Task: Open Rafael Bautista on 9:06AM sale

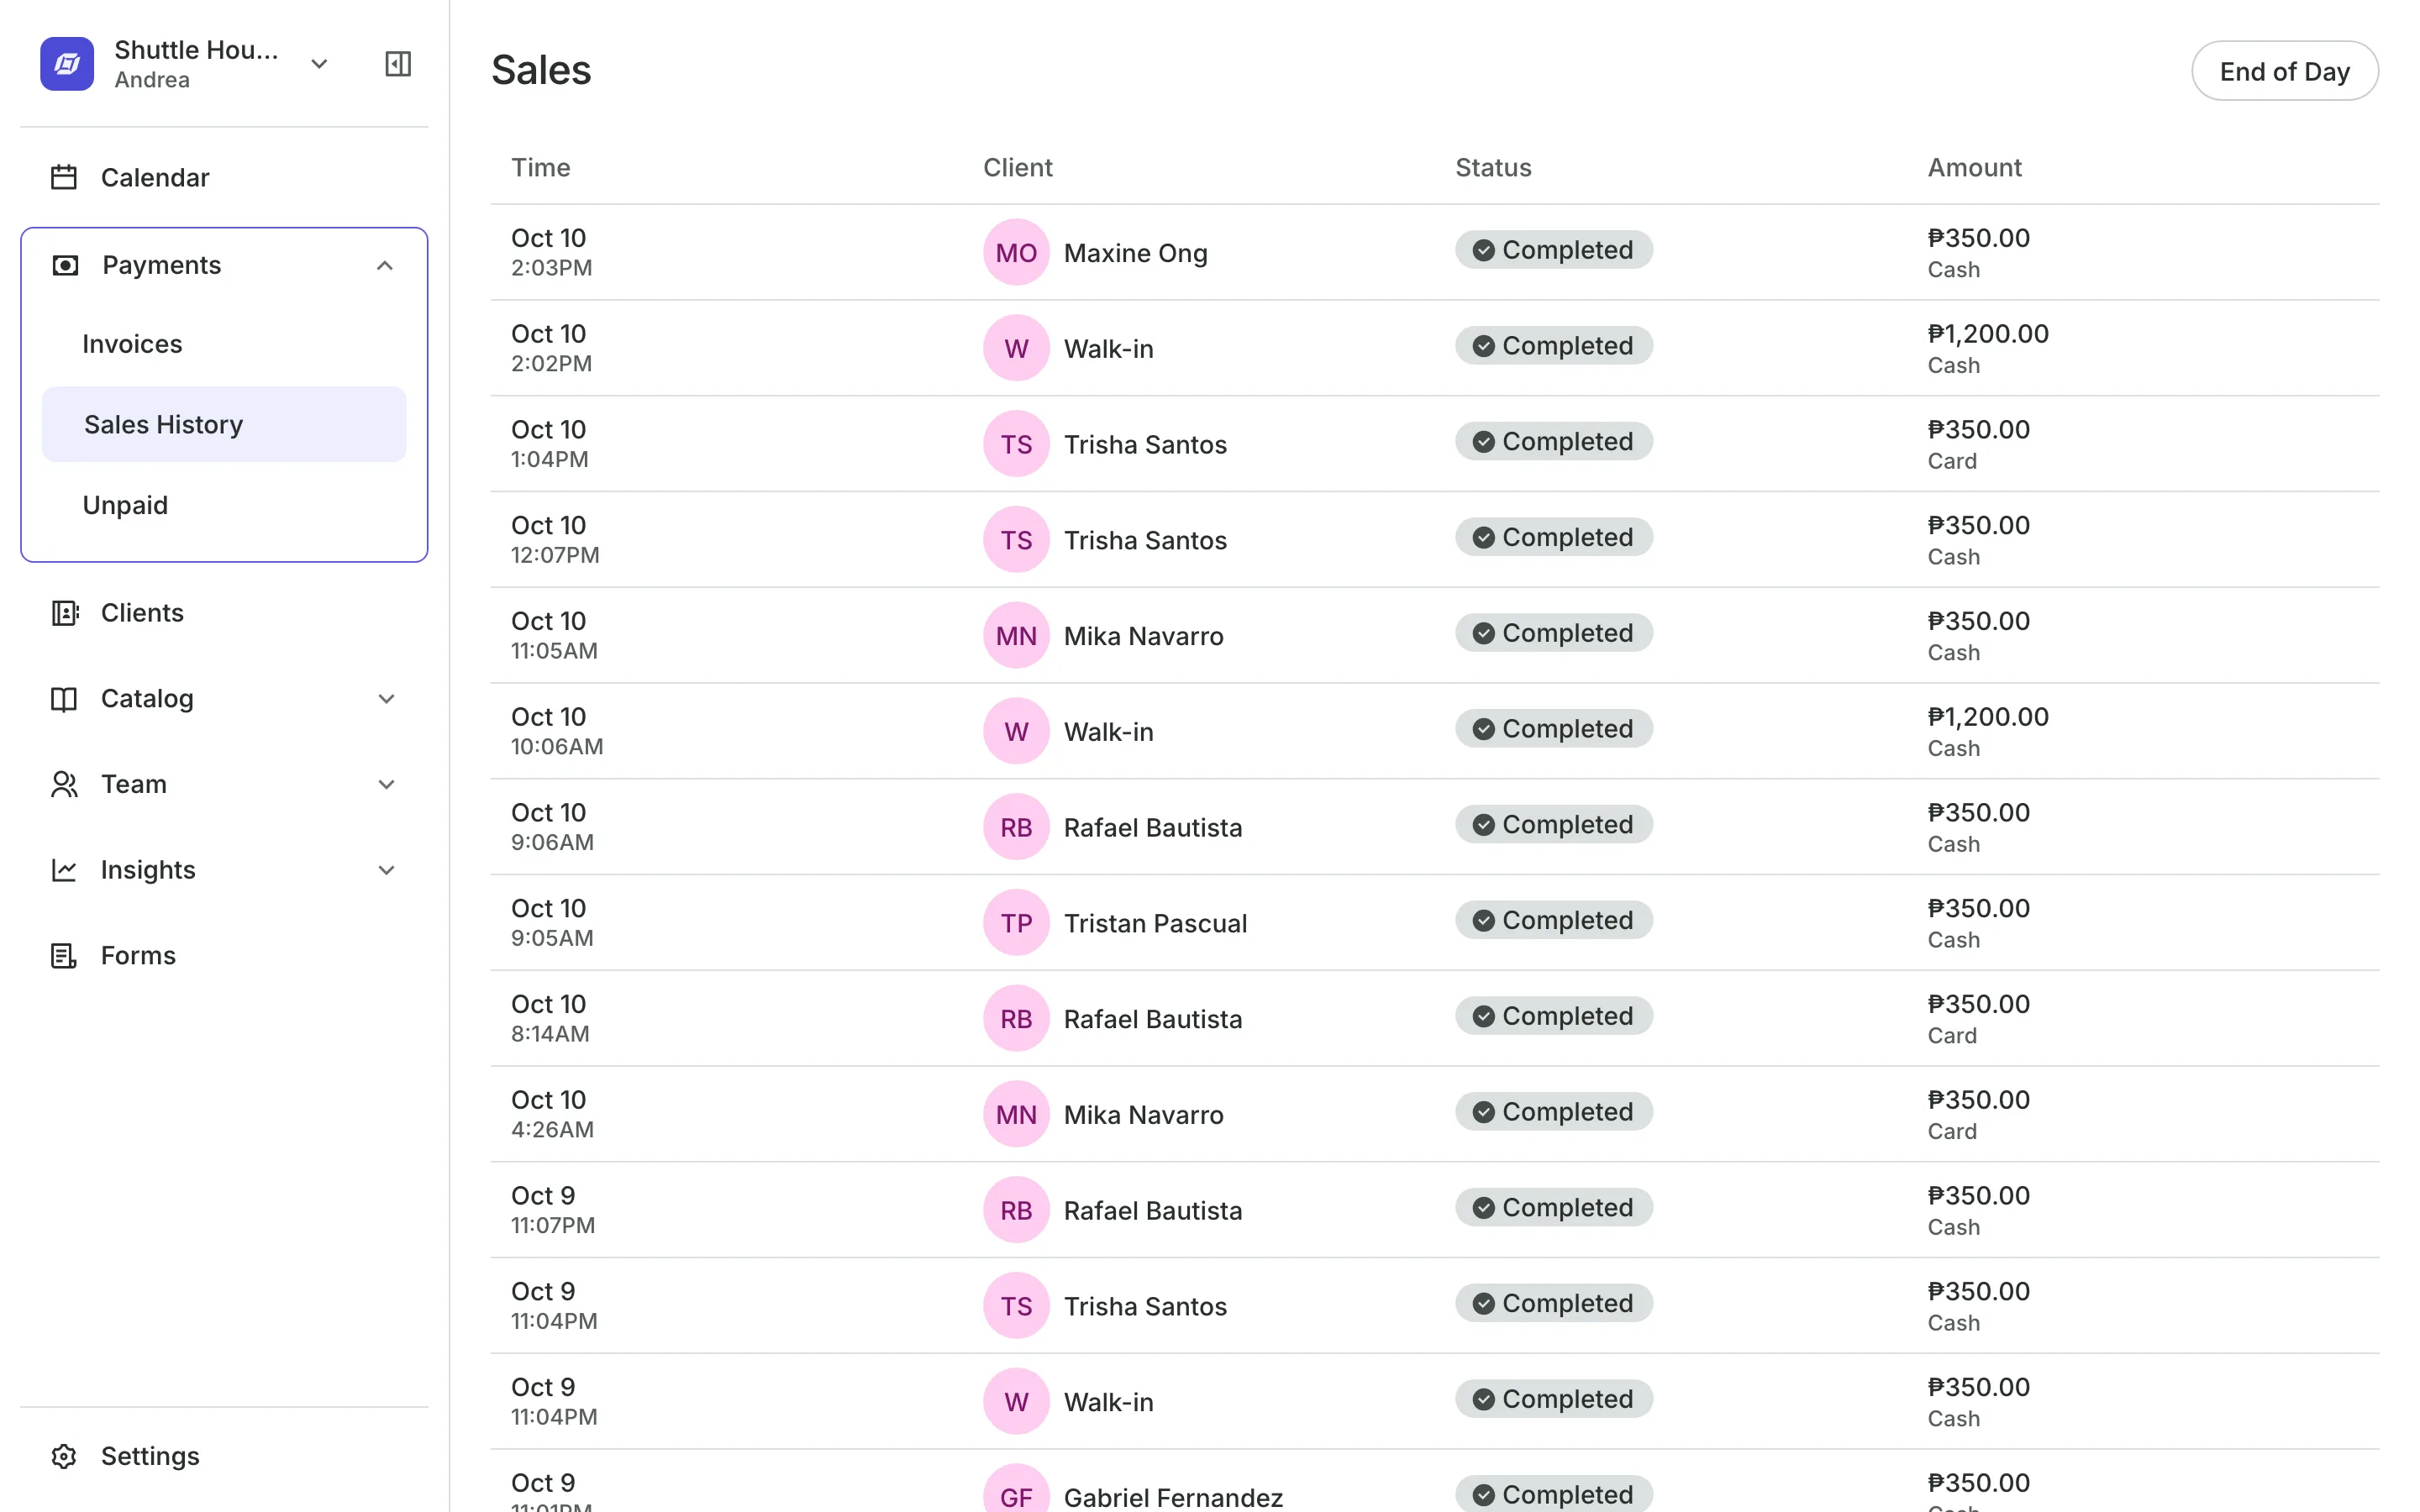Action: click(x=1152, y=827)
